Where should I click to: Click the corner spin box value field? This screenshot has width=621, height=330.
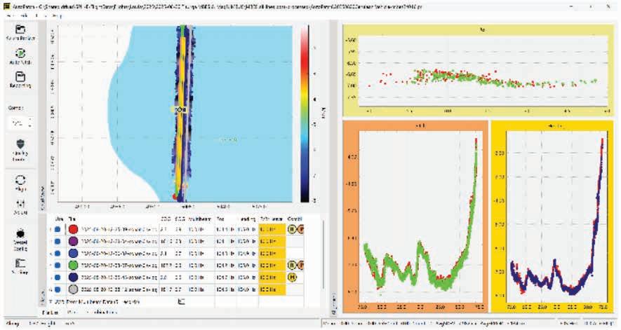coord(18,123)
